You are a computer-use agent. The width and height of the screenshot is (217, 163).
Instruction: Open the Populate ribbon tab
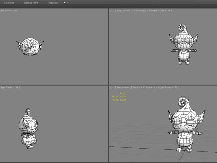[53, 3]
